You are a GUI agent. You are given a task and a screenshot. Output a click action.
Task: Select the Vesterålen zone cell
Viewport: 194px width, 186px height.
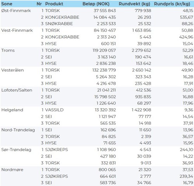[x=12, y=70]
